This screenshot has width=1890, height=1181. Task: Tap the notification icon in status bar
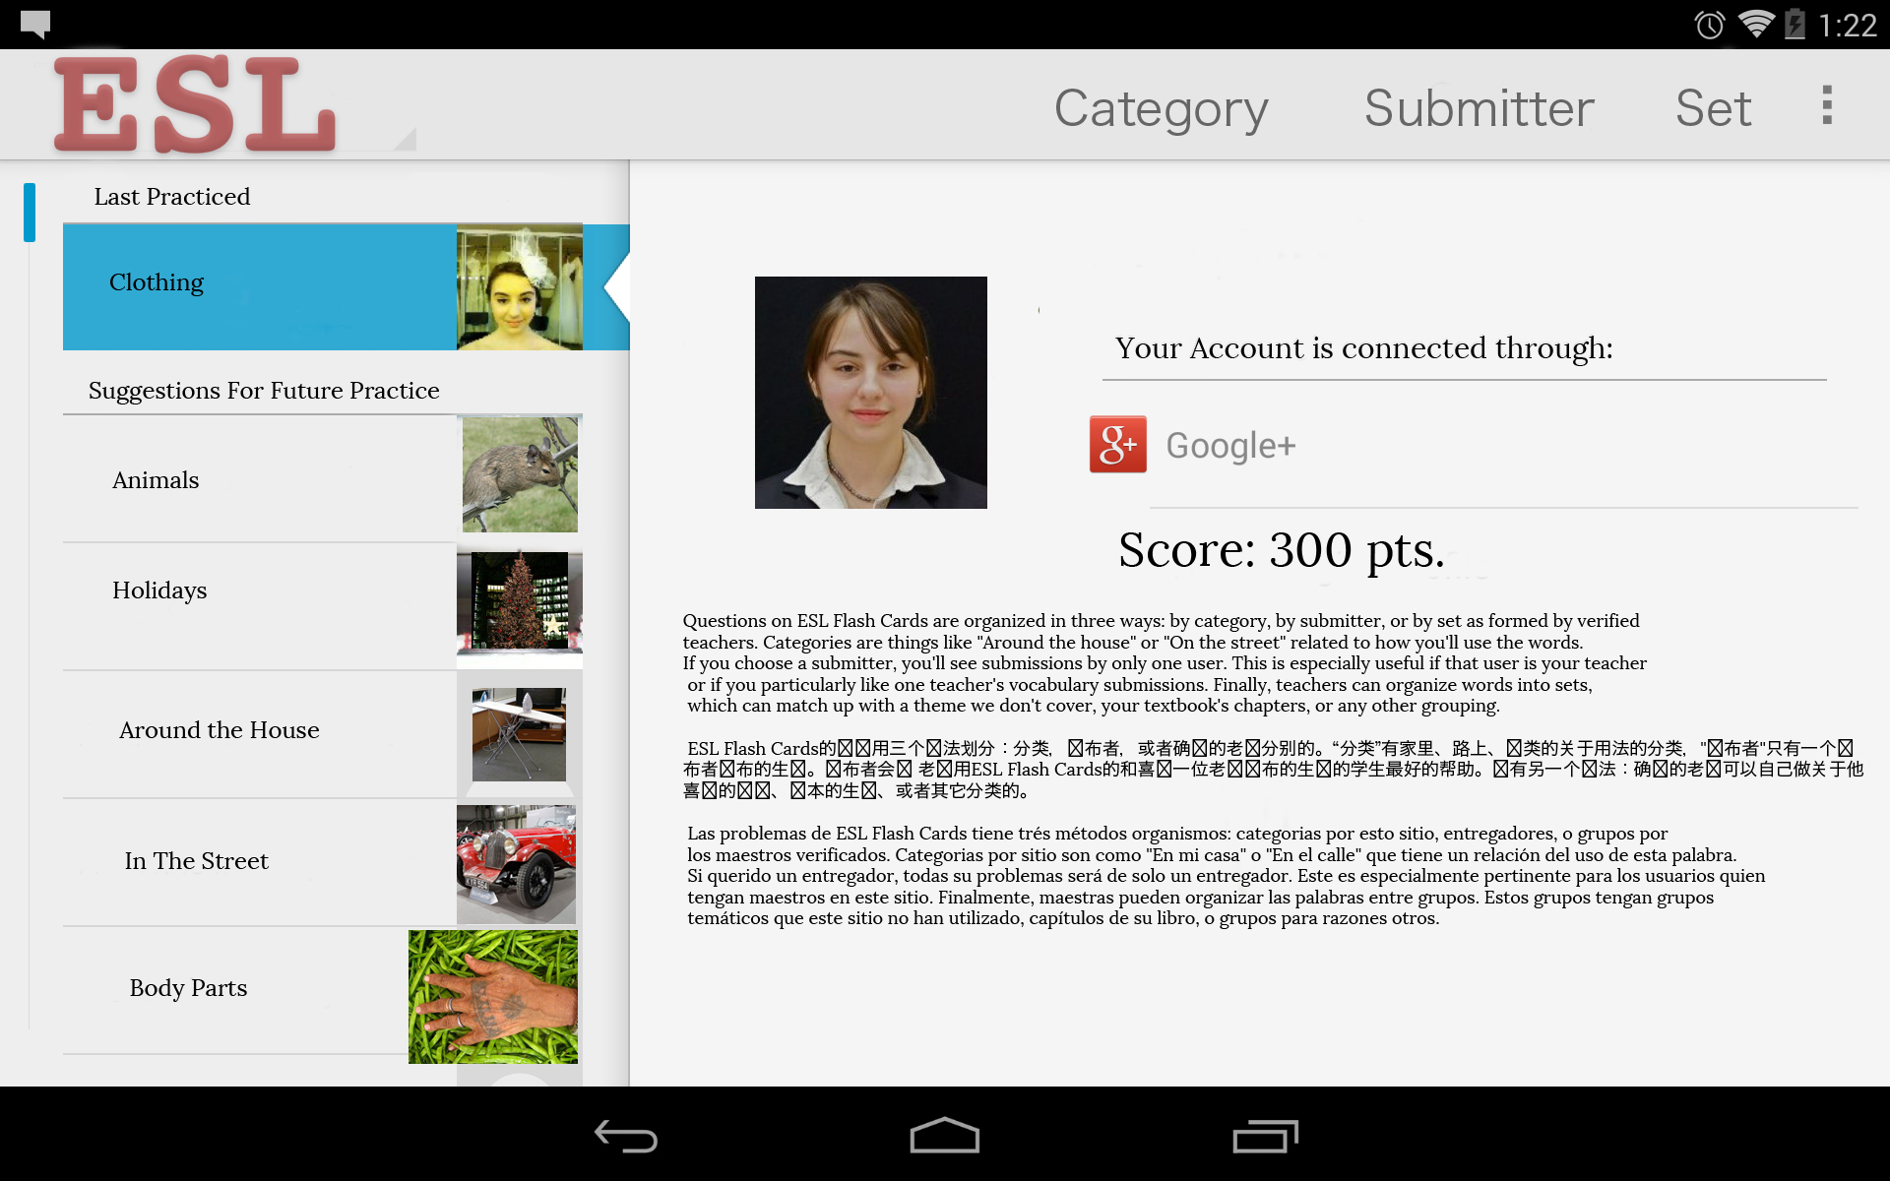coord(35,24)
